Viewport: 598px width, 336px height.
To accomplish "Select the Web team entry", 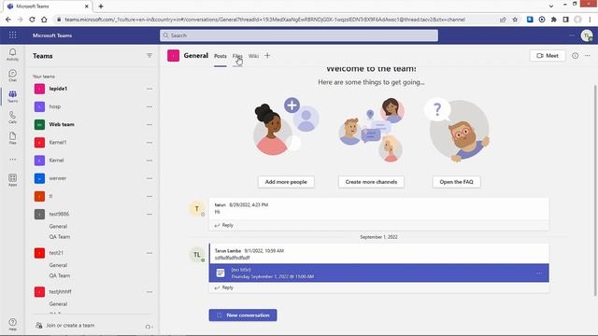I will pos(62,124).
